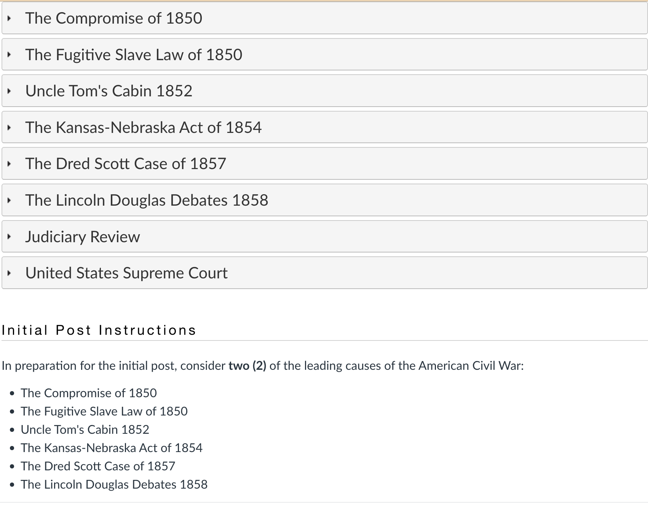Open the 'The Fugitive Slave Law of 1850' section title

click(134, 55)
